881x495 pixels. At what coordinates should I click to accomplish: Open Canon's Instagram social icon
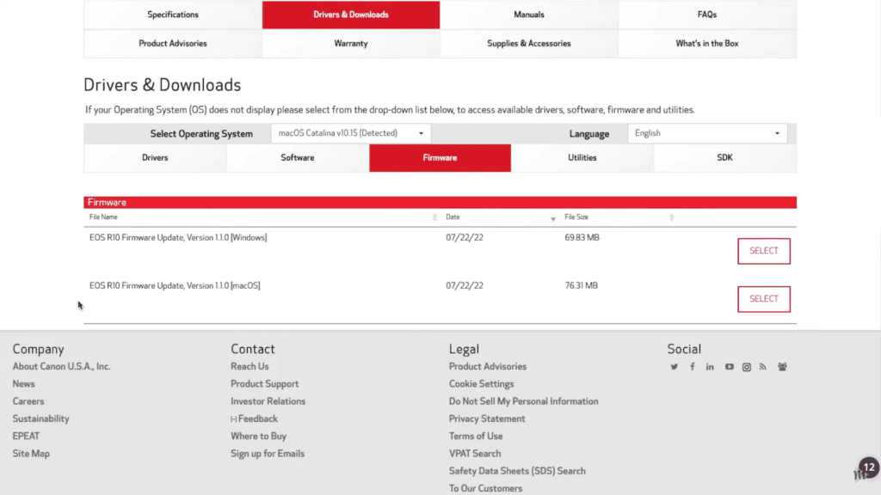(x=746, y=367)
